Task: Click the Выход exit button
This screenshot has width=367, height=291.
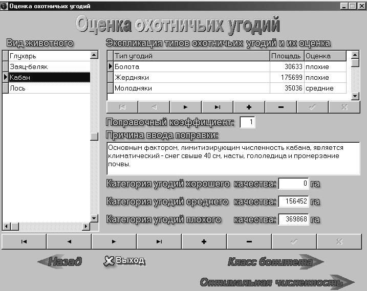Action: pyautogui.click(x=124, y=261)
